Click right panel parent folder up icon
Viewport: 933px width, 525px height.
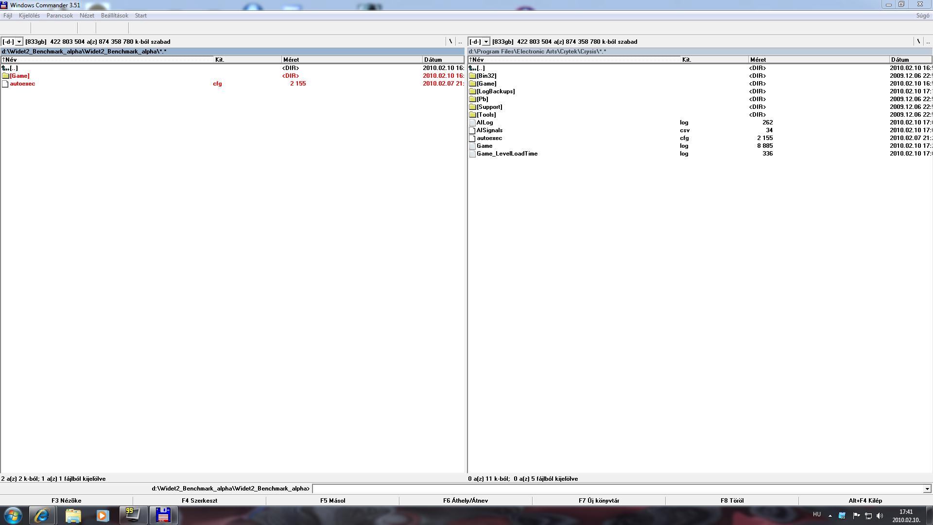472,68
